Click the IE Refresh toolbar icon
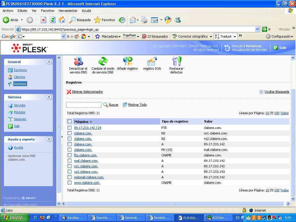 (53, 20)
